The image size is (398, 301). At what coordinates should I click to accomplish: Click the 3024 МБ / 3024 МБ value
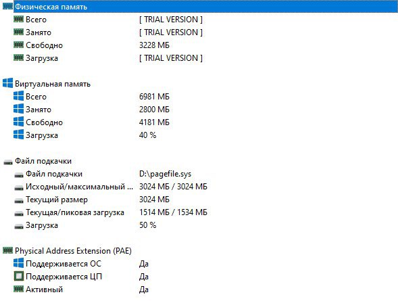173,187
